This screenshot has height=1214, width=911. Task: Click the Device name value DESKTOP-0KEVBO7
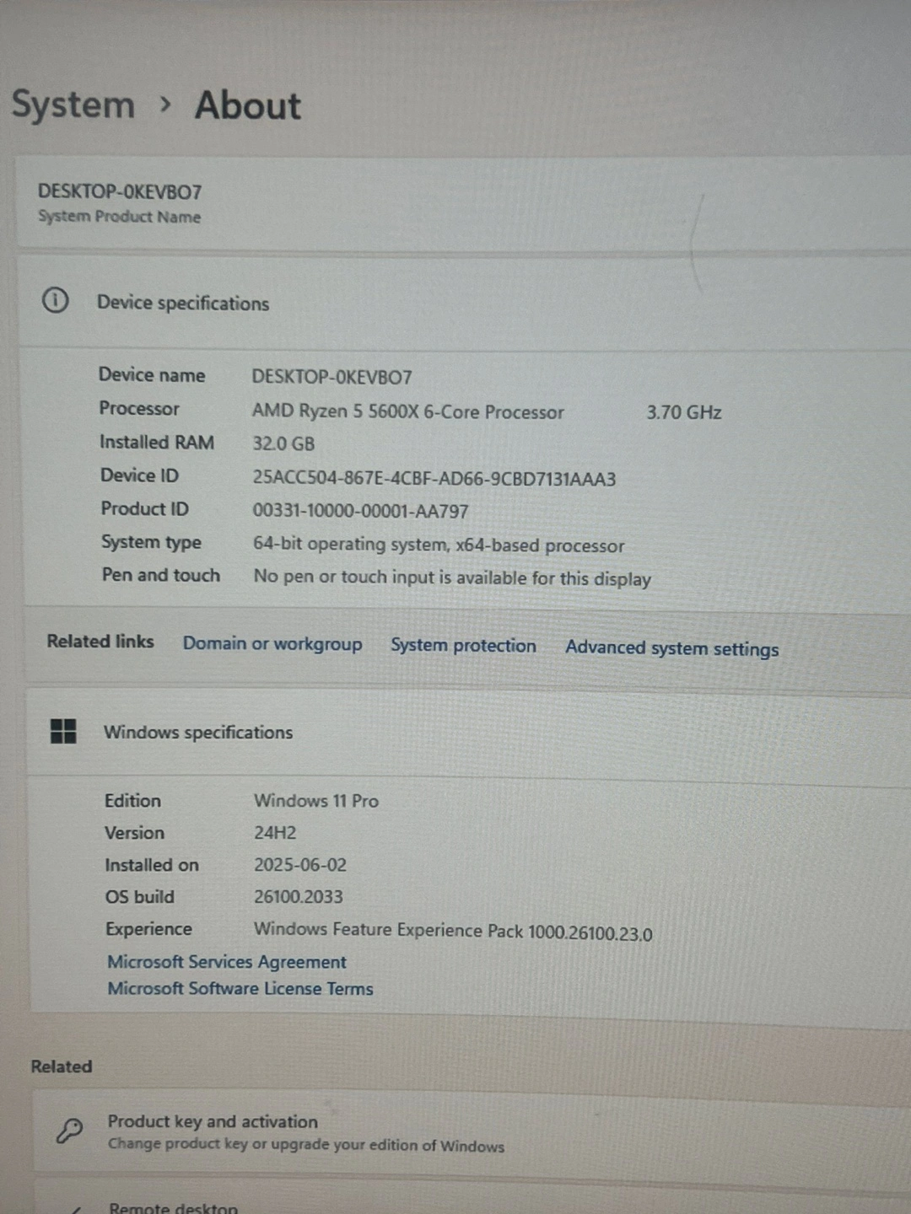pos(332,377)
